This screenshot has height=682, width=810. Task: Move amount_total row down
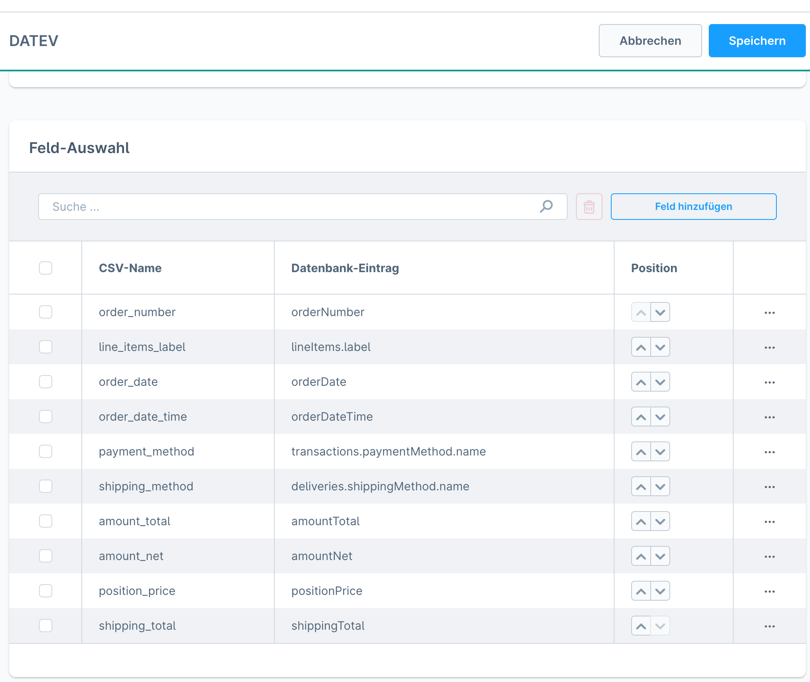click(x=660, y=521)
